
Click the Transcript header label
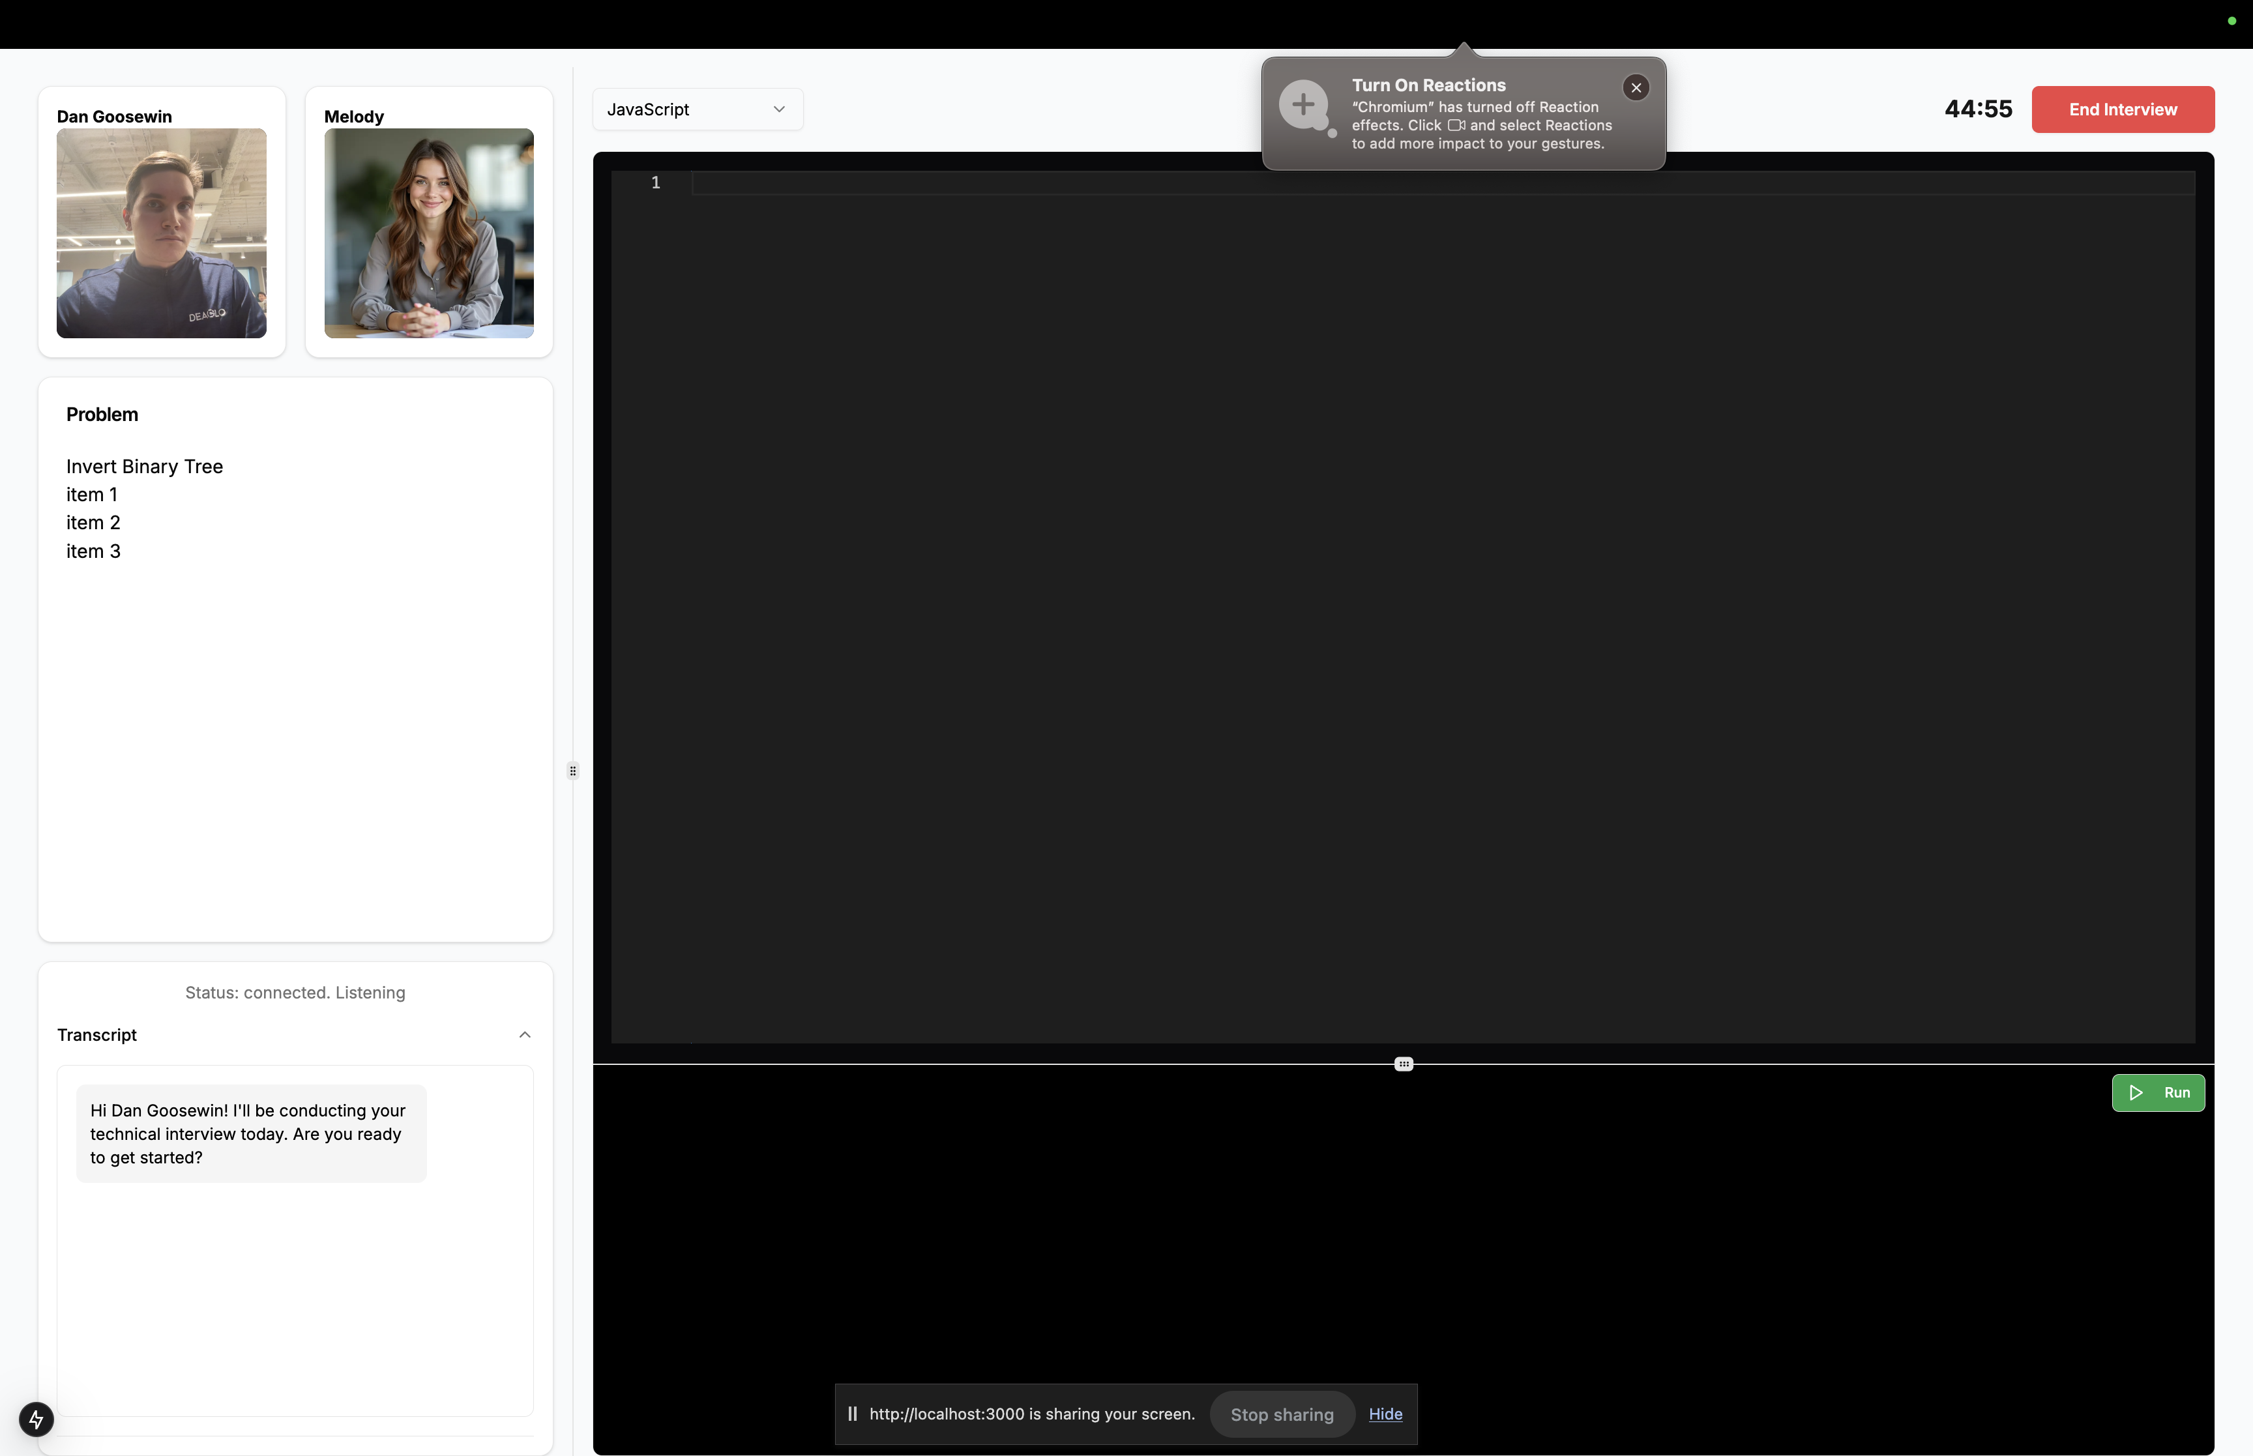click(96, 1034)
